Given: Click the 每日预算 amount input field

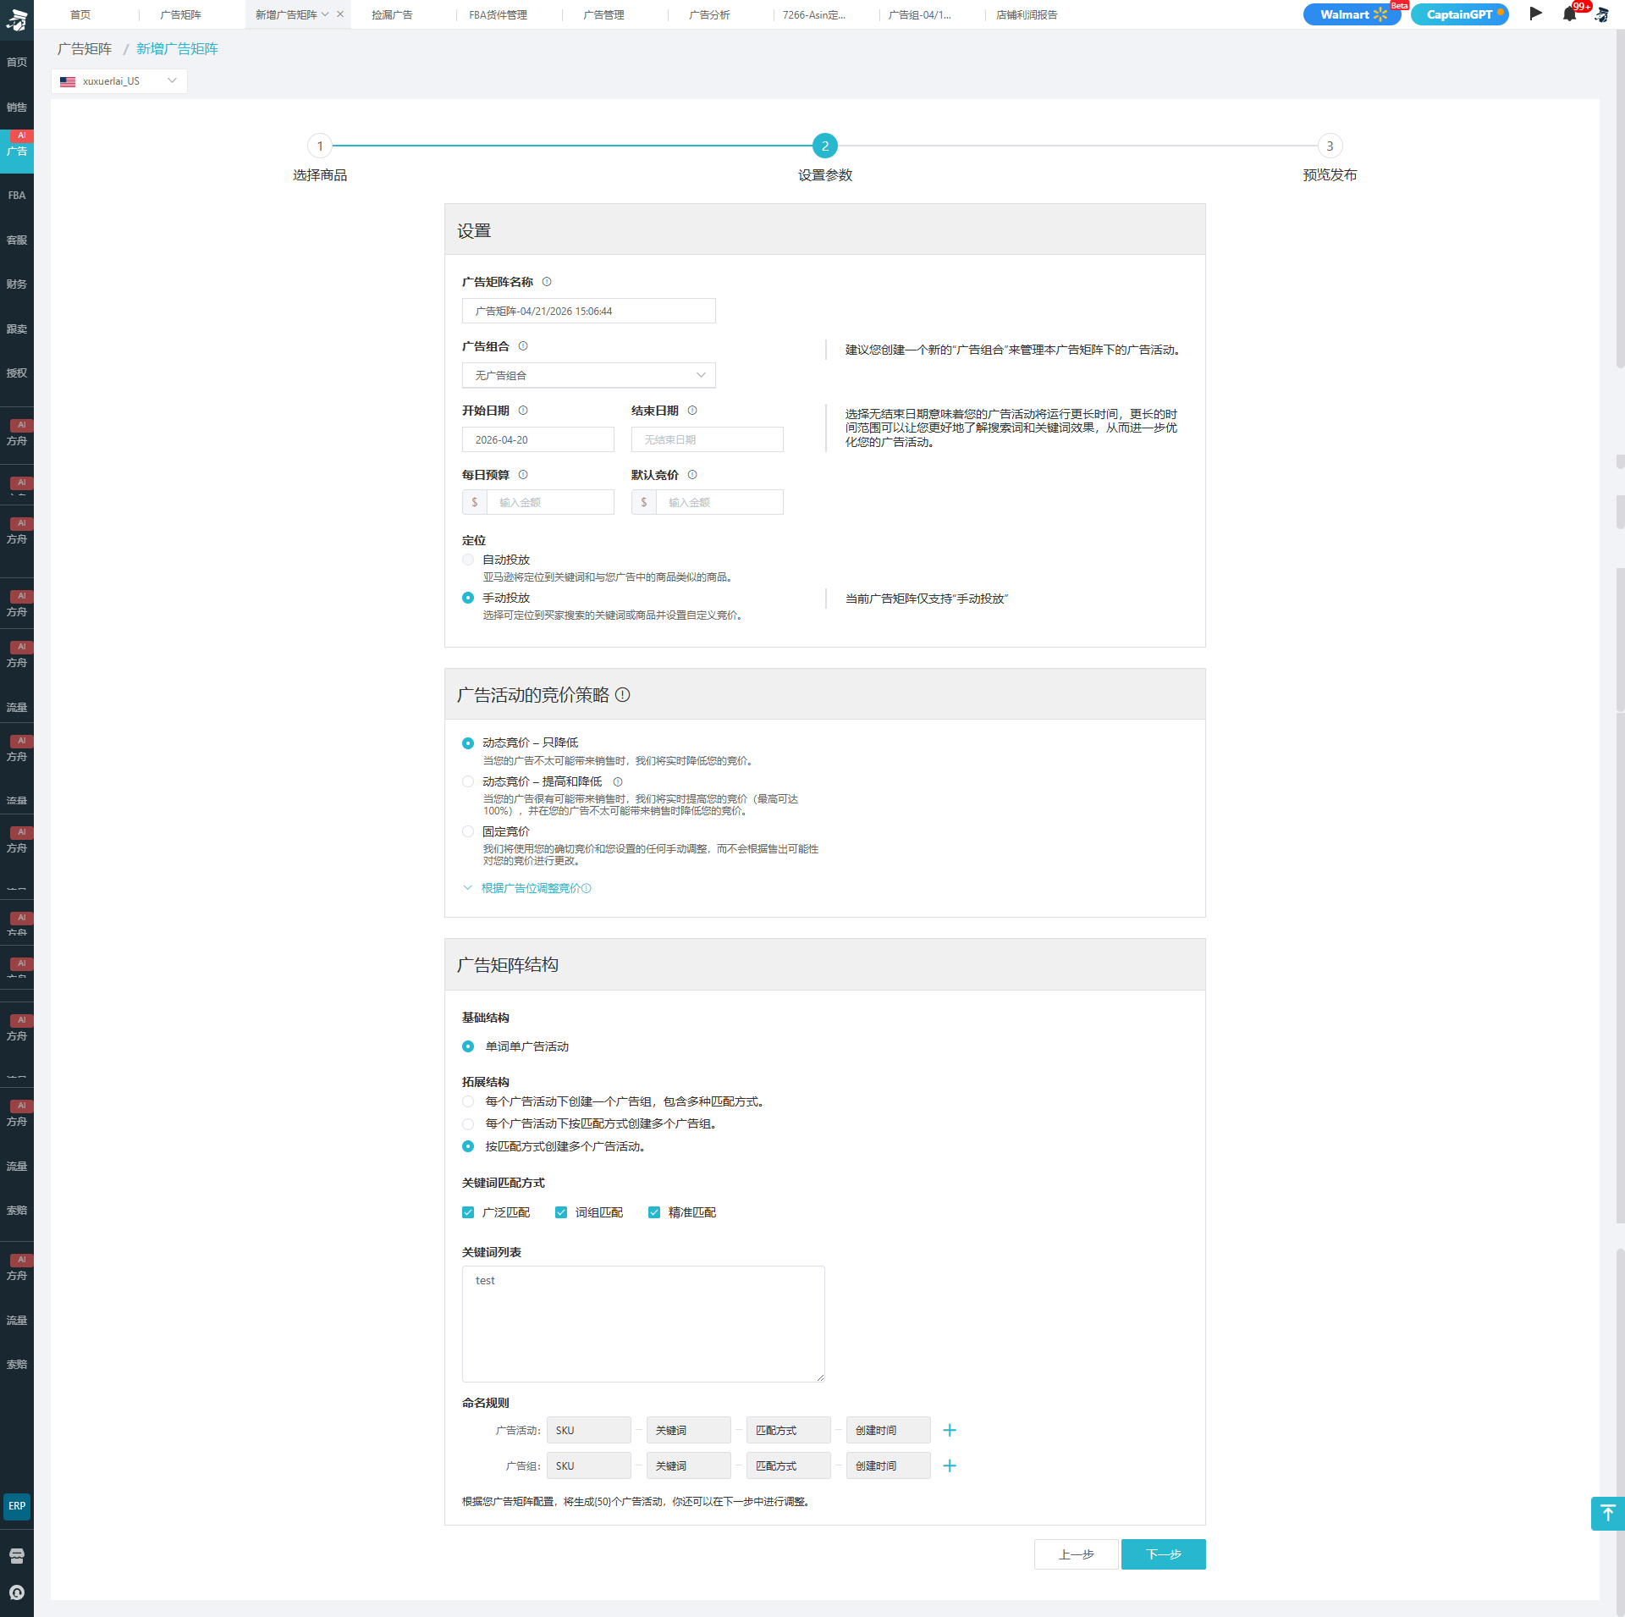Looking at the screenshot, I should click(550, 502).
